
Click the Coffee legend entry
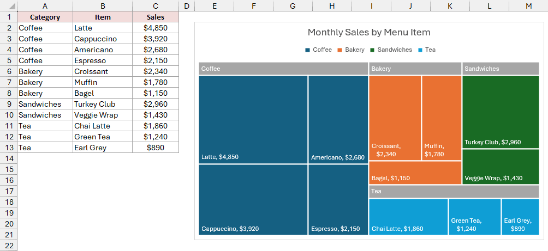tap(318, 50)
